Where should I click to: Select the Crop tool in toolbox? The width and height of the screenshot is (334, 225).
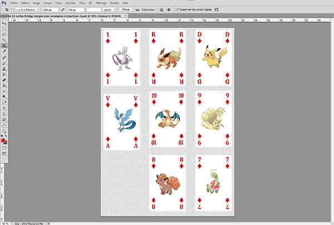point(4,46)
